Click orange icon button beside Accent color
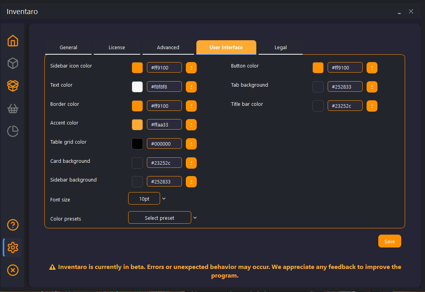Screen dimensions: 425x292 (x=191, y=125)
